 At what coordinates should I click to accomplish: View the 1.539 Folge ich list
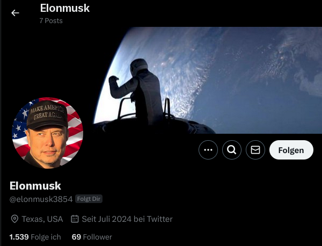pos(35,237)
